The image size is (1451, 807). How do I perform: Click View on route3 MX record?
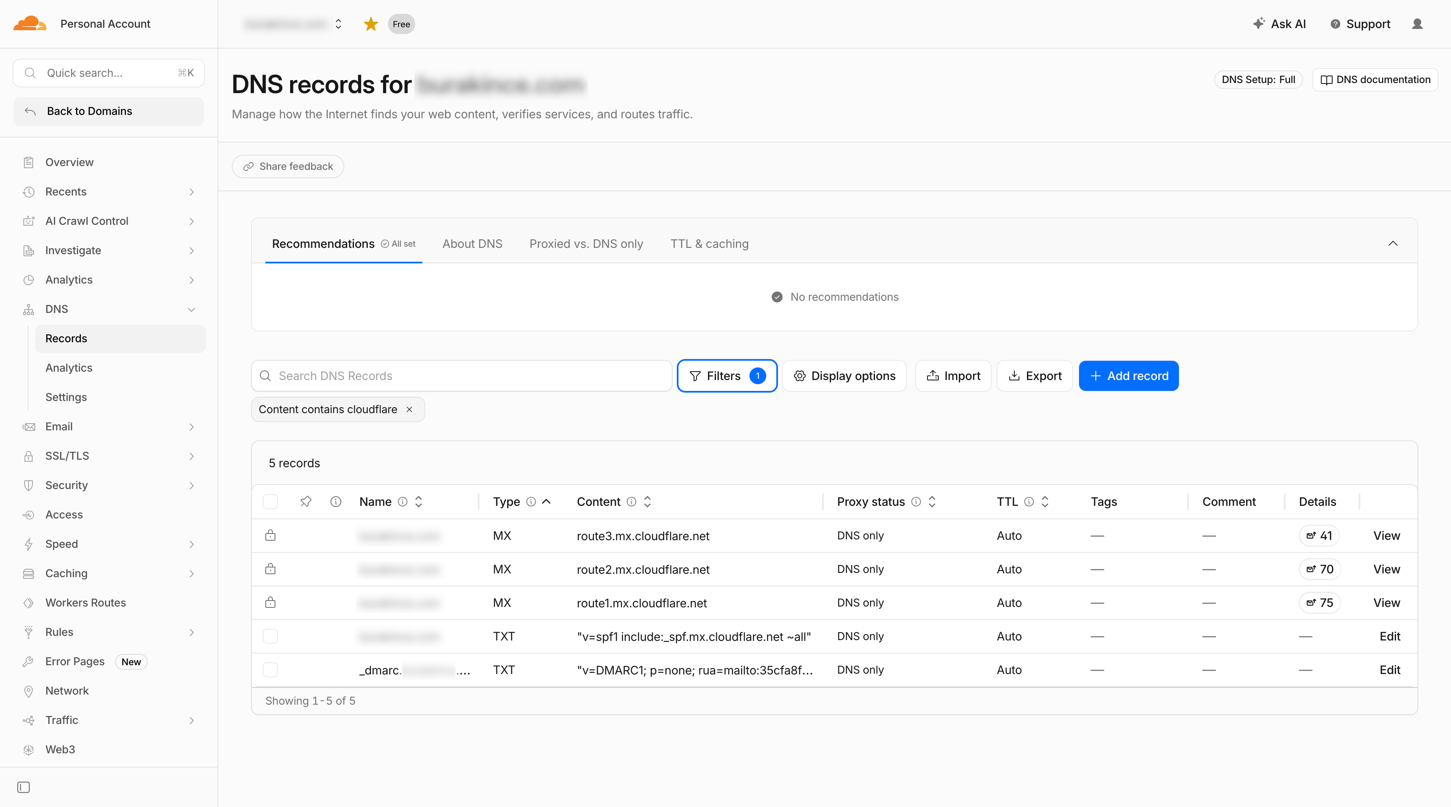(1386, 535)
